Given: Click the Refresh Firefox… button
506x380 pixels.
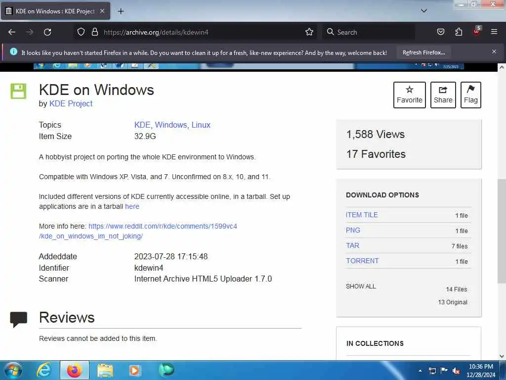Looking at the screenshot, I should point(423,52).
